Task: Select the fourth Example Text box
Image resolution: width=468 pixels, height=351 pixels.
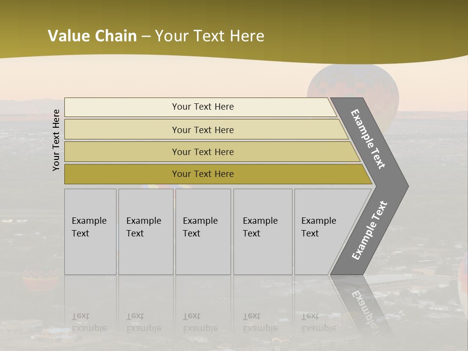Action: pos(262,232)
